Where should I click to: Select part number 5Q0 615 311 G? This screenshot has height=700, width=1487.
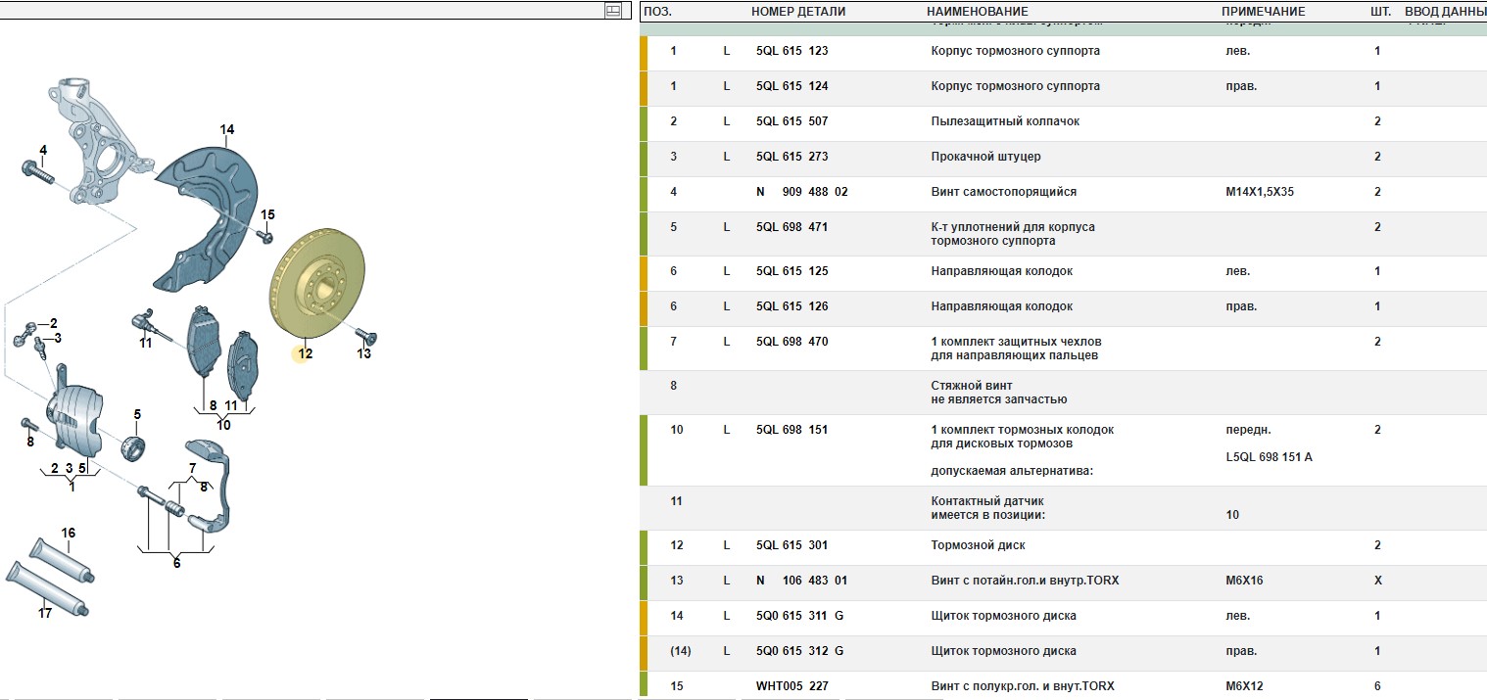799,616
